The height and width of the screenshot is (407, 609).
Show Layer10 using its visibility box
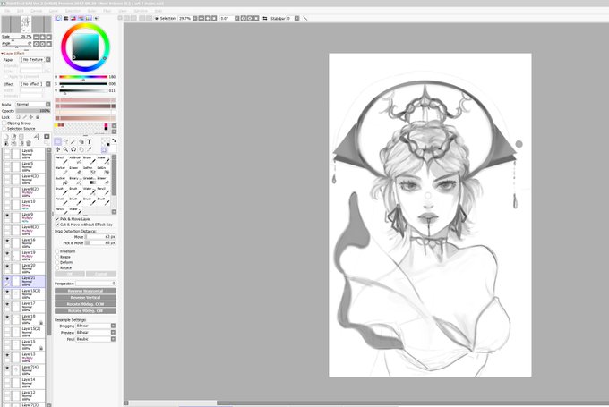(x=7, y=202)
